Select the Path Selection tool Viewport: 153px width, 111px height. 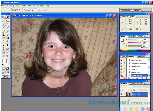pyautogui.click(x=4, y=45)
